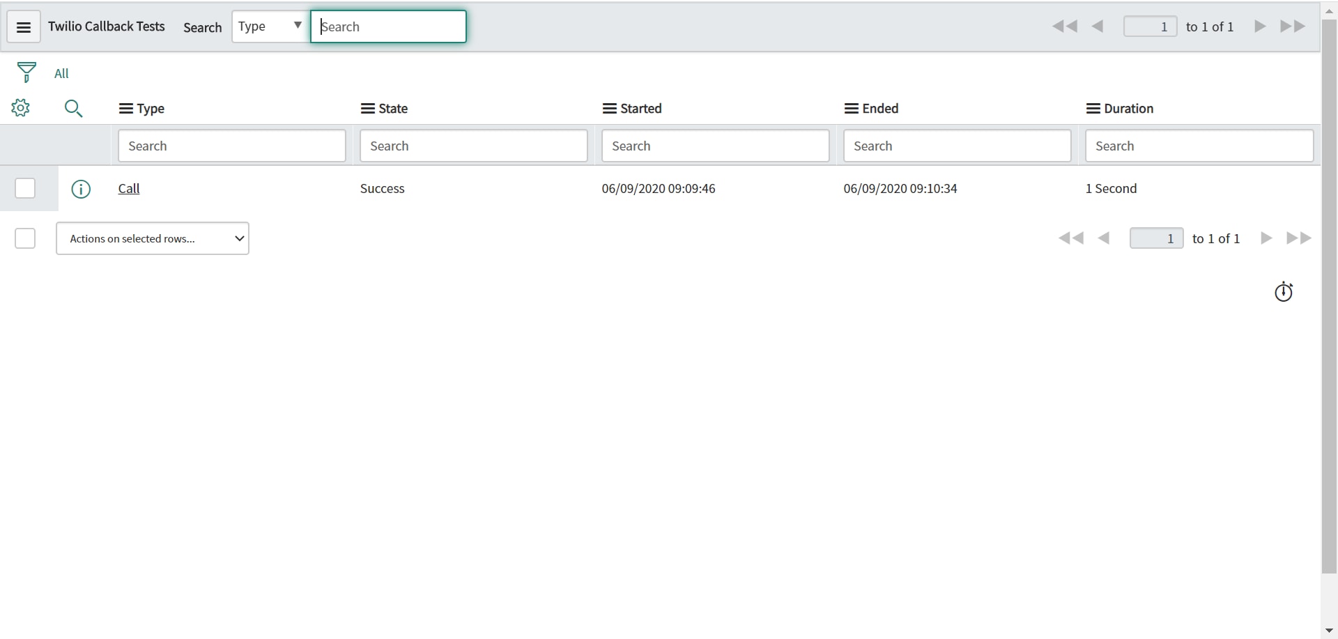Click the All filter breadcrumb
1338x639 pixels.
(x=61, y=73)
